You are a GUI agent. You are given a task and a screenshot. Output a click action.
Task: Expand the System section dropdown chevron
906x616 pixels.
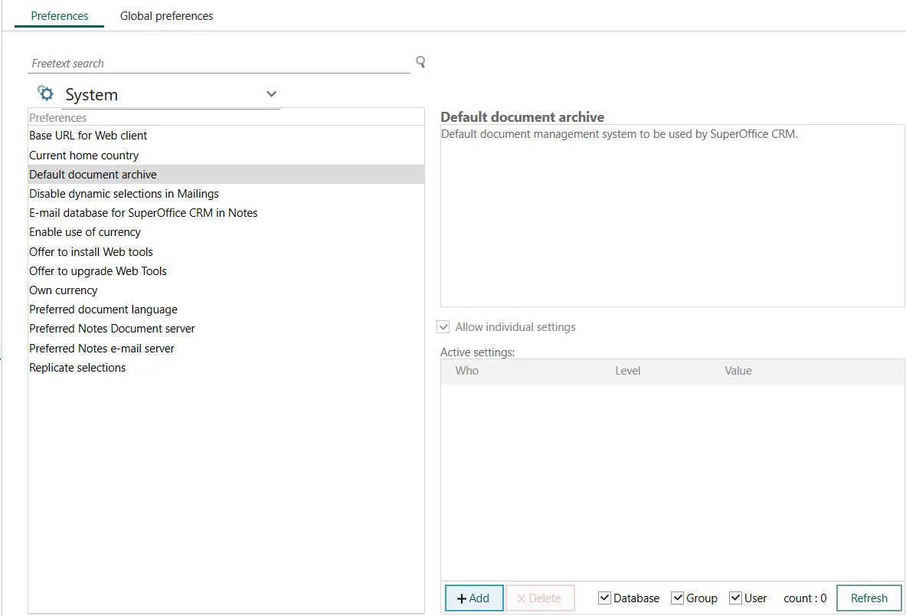pos(271,94)
